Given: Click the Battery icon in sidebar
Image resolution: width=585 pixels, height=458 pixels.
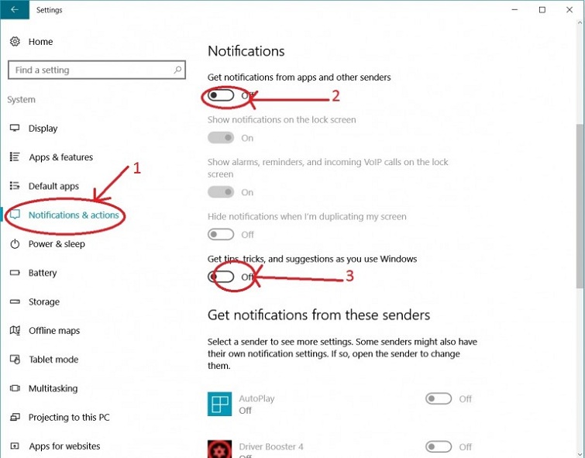Looking at the screenshot, I should tap(15, 273).
